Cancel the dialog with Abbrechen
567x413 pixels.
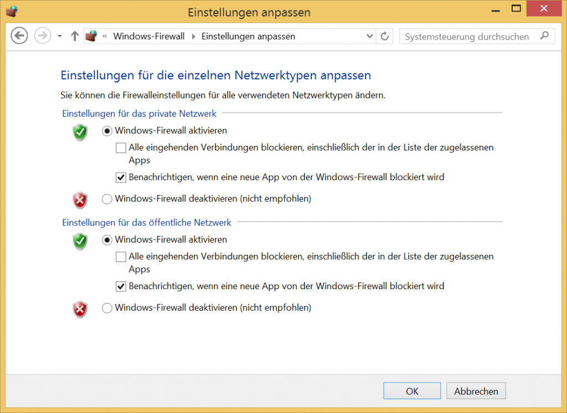pos(476,390)
